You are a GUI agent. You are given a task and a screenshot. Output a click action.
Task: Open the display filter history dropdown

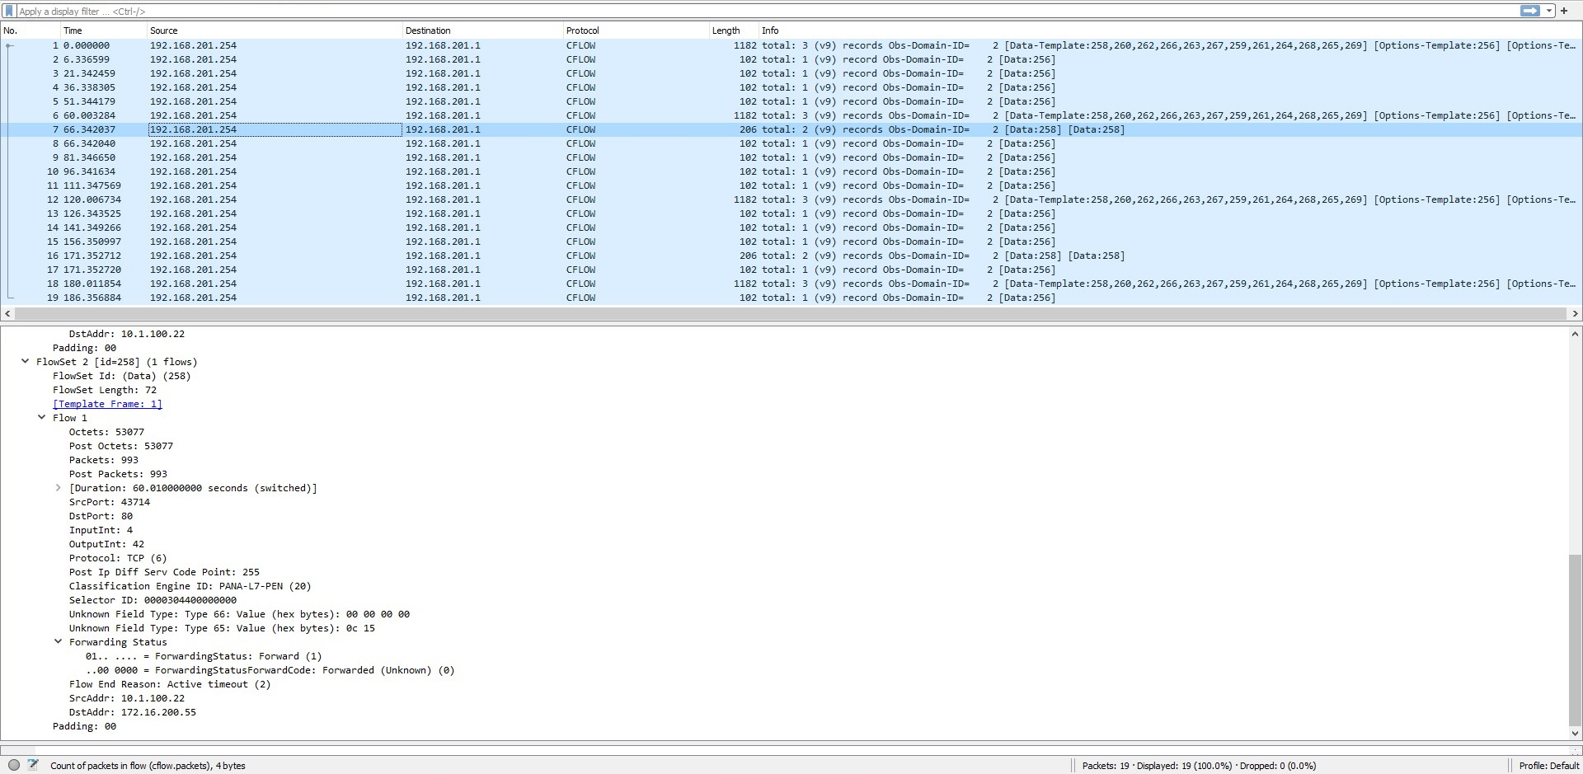[1548, 11]
